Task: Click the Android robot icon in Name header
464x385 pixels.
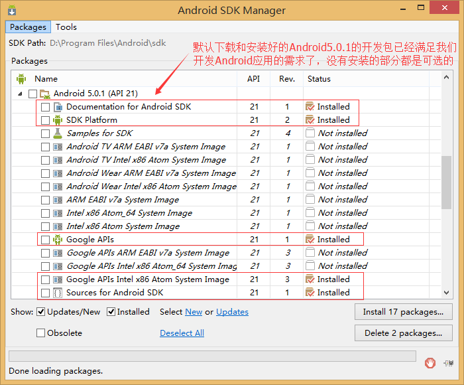Action: [x=21, y=79]
